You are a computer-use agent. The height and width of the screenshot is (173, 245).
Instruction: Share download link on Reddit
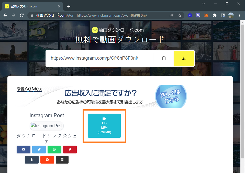[47, 160]
